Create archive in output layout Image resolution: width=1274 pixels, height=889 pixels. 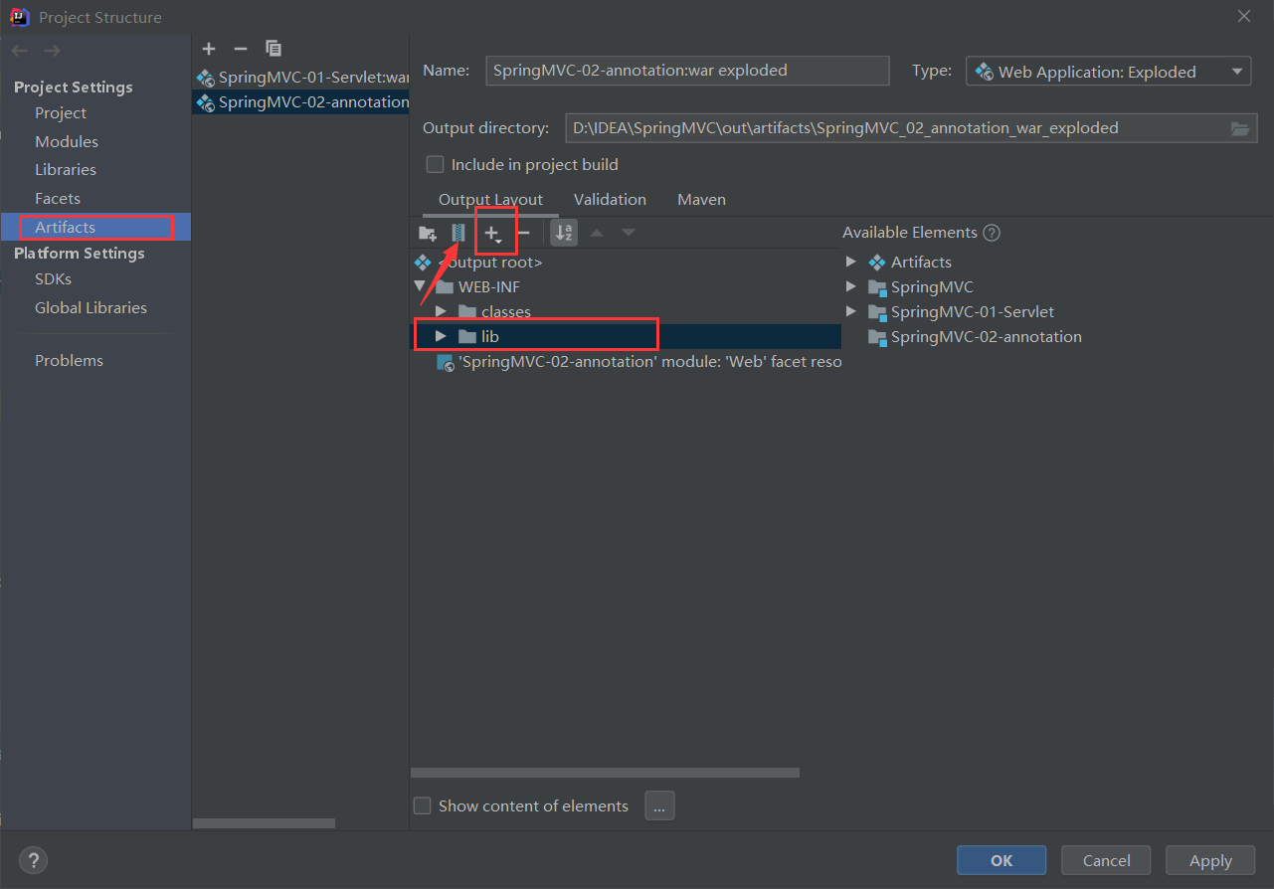[x=457, y=234]
